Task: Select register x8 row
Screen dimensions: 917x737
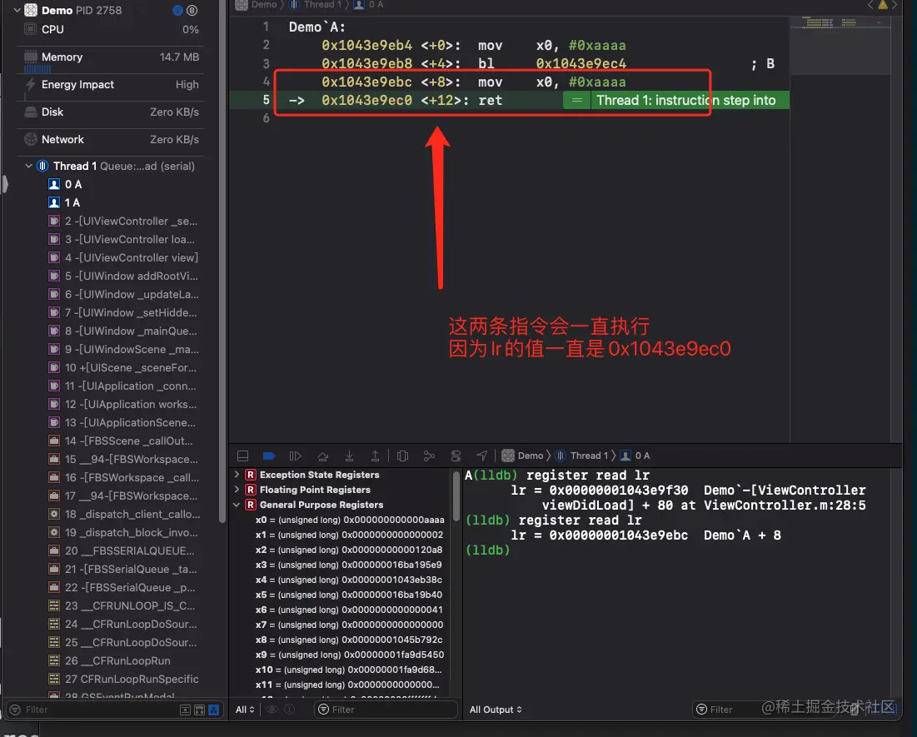Action: tap(348, 640)
